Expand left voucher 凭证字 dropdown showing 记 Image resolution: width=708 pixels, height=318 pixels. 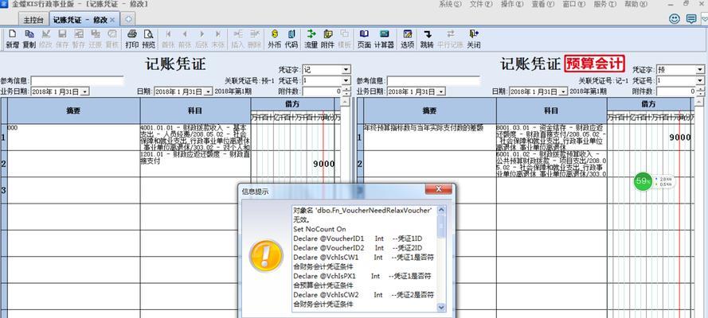[346, 70]
